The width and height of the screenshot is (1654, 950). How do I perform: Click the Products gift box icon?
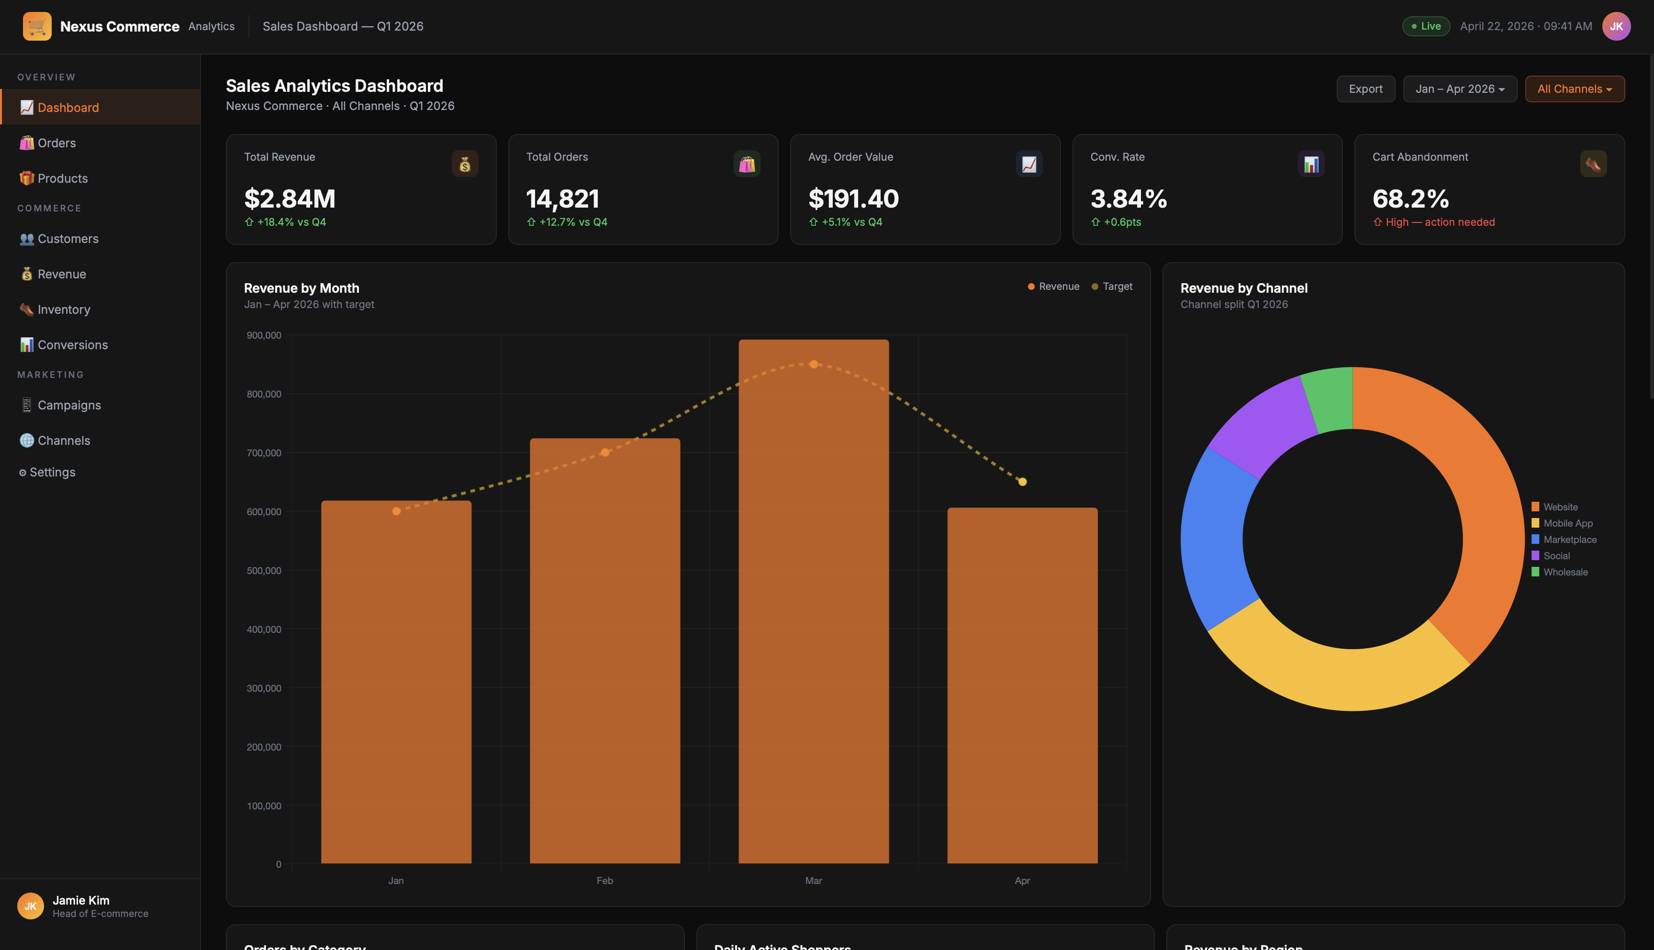pos(27,178)
